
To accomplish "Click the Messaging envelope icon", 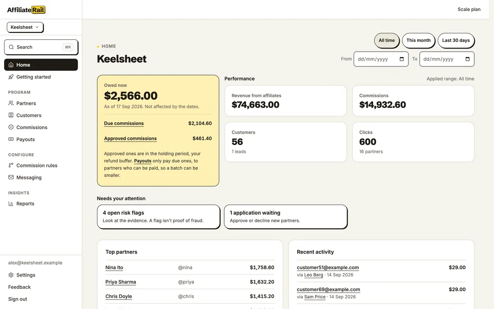I will (11, 177).
